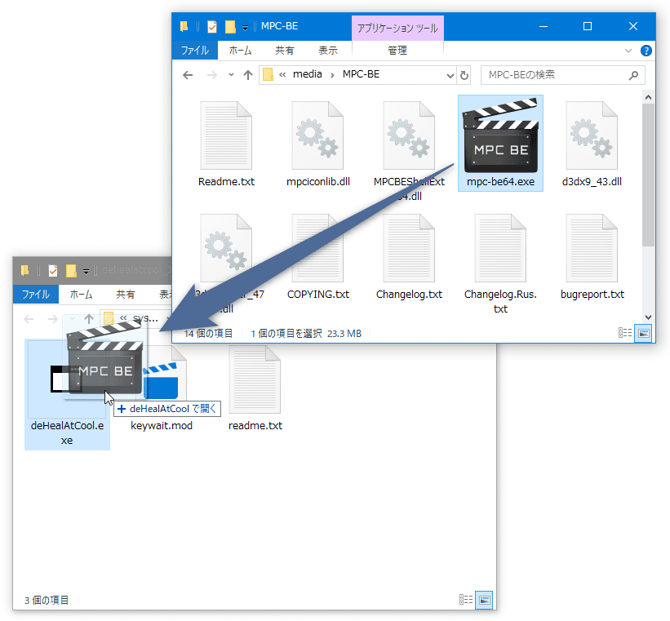Click the Forward arrow in MPC-BE window
This screenshot has width=670, height=621.
click(211, 75)
